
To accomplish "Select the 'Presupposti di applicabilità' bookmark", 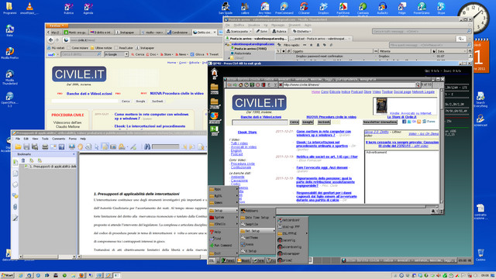I will (53, 167).
